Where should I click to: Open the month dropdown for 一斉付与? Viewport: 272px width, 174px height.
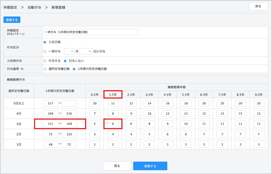69,51
